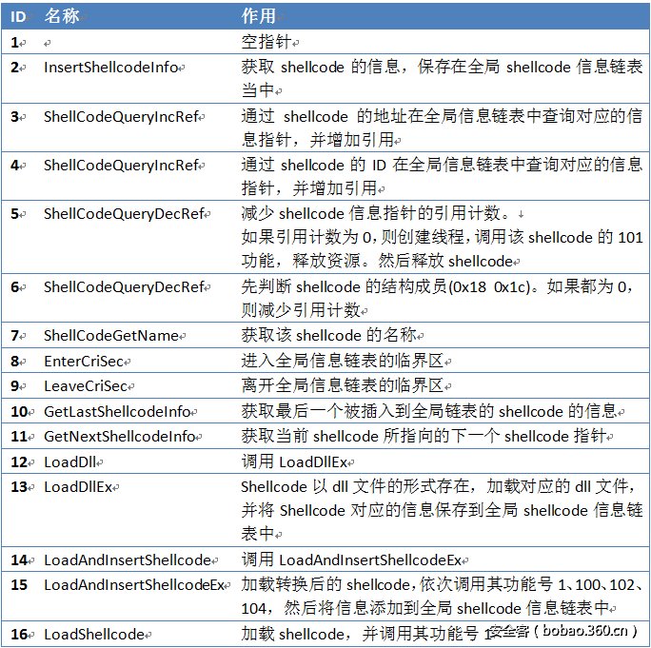Select the description cell '空指针'
Image resolution: width=651 pixels, height=648 pixels.
pos(266,42)
